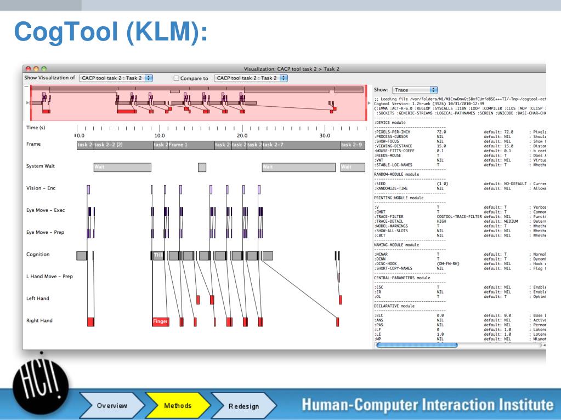
Task: Click the window title 'Visualization: CACP tool task 2 > Task 2'
Action: tap(291, 69)
